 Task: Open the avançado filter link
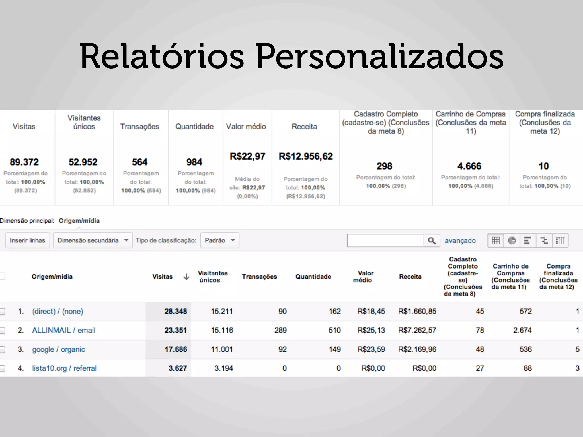tap(460, 241)
